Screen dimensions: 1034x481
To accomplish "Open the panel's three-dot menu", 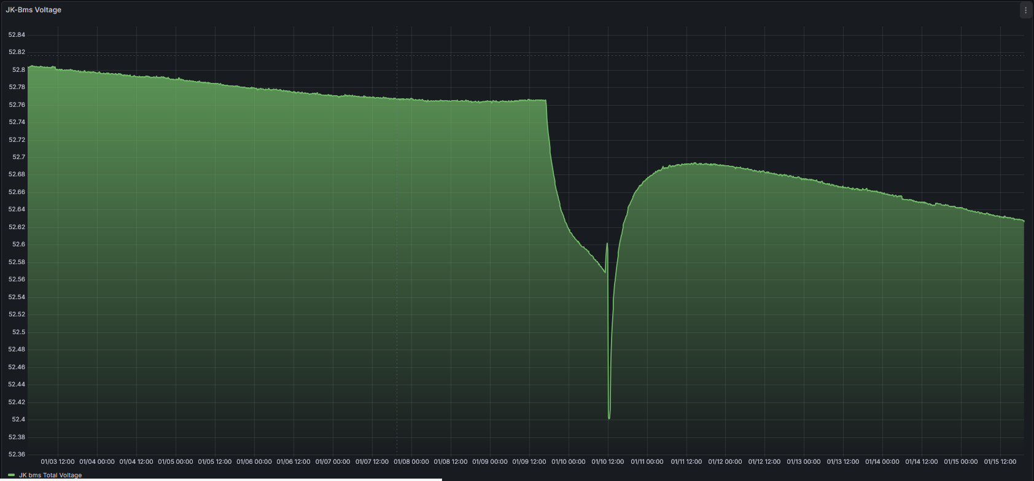I will 1025,10.
